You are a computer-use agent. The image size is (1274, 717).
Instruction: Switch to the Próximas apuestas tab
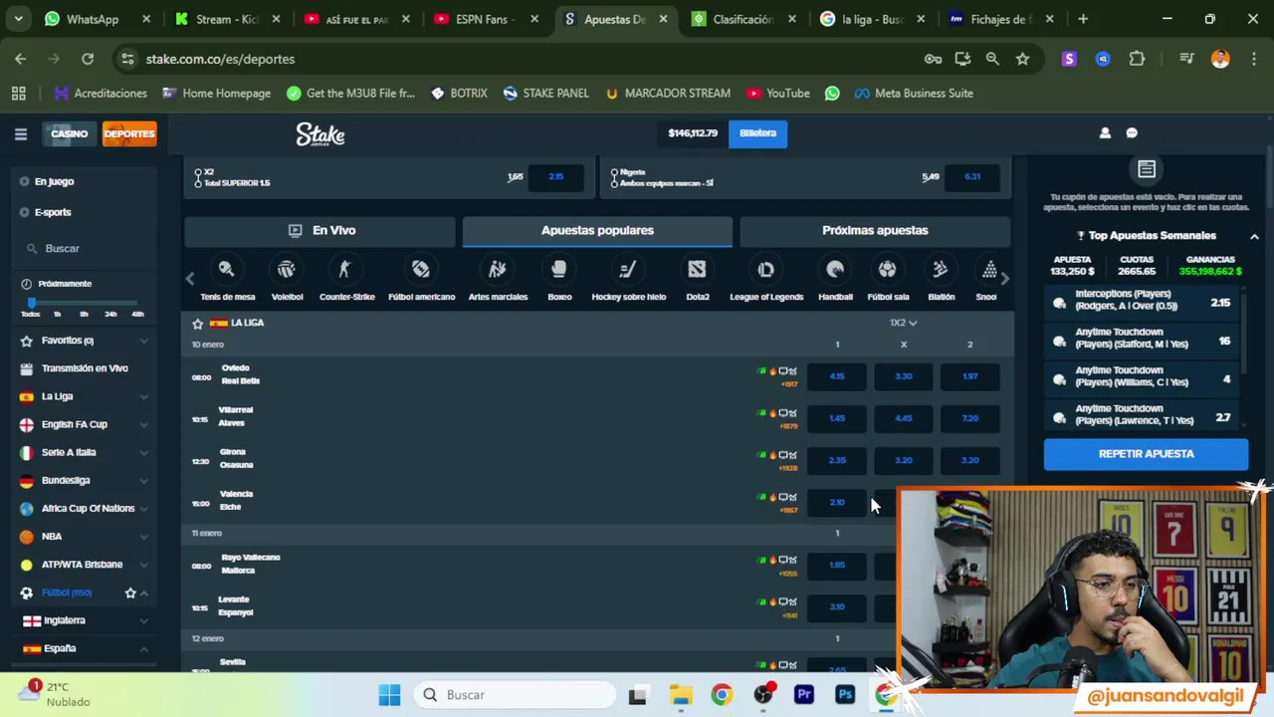coord(875,230)
